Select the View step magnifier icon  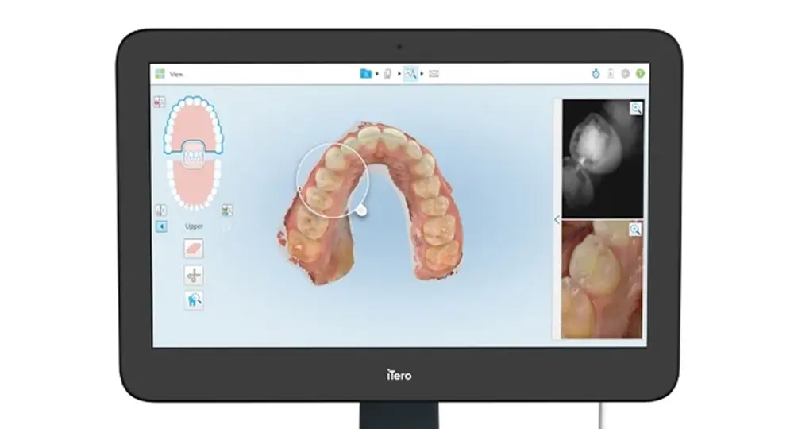[x=410, y=74]
